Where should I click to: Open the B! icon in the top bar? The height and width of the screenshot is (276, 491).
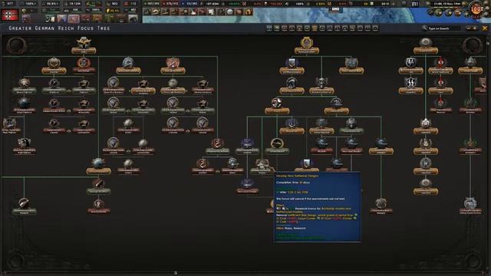pyautogui.click(x=415, y=4)
